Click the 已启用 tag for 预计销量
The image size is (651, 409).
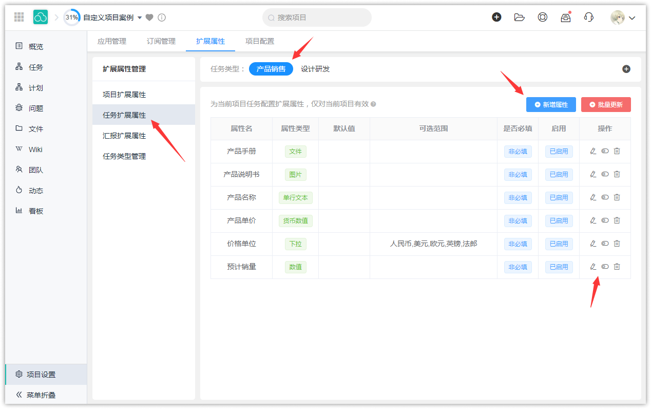click(559, 267)
